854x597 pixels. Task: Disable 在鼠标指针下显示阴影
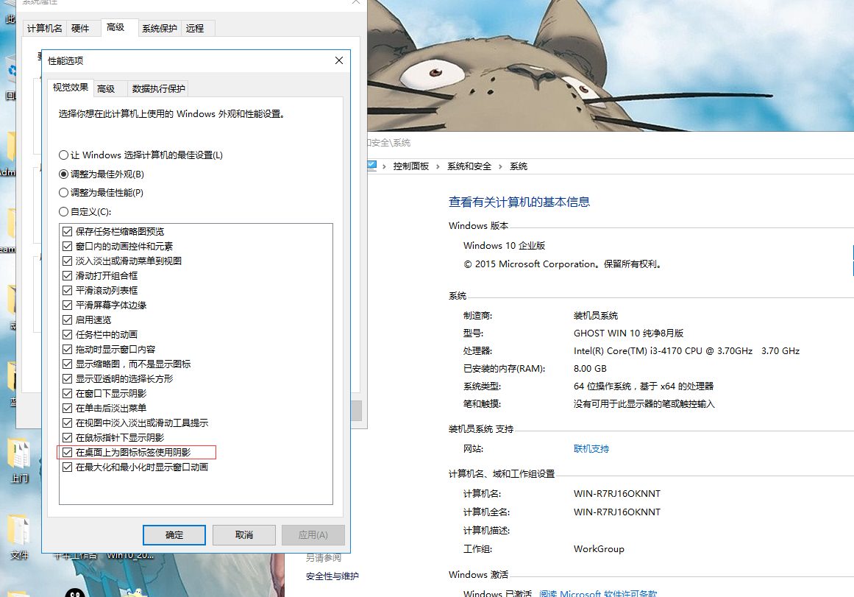tap(68, 438)
